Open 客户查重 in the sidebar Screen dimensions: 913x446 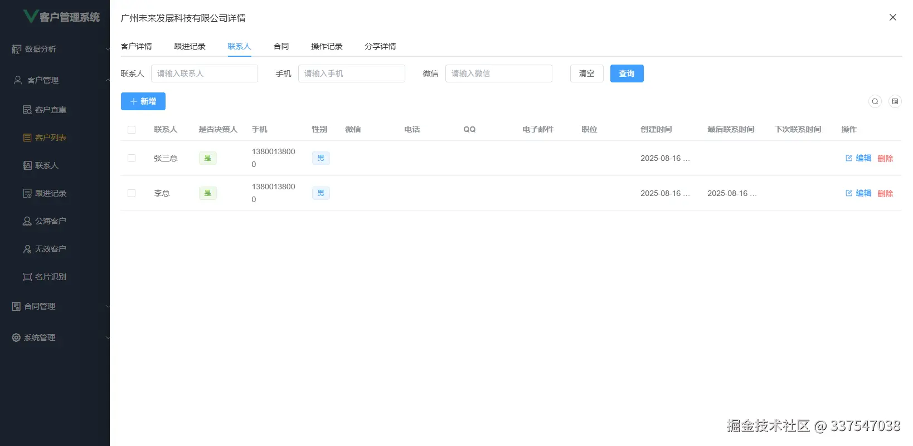pyautogui.click(x=45, y=110)
